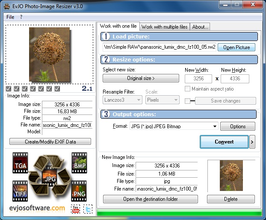Click the Convert button

click(x=224, y=142)
